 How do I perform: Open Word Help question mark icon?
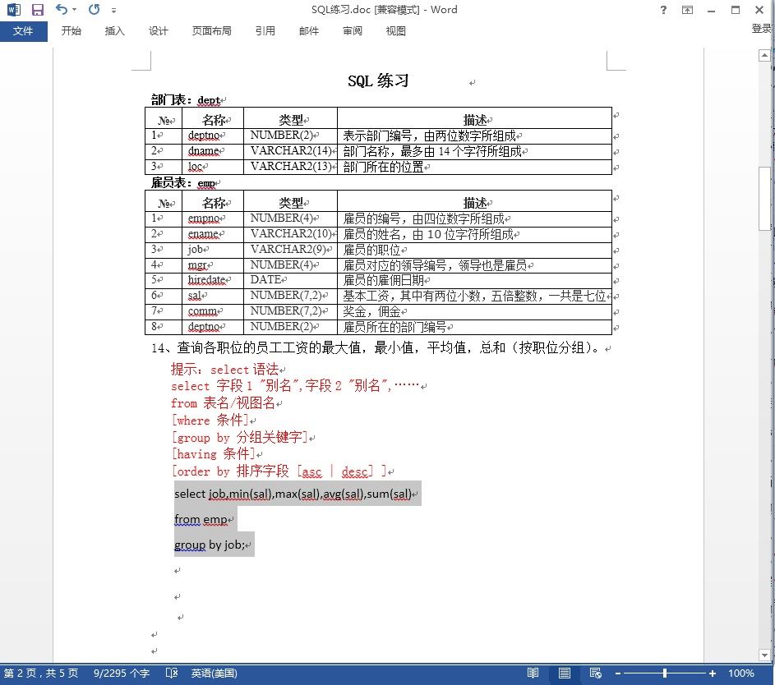[x=663, y=10]
